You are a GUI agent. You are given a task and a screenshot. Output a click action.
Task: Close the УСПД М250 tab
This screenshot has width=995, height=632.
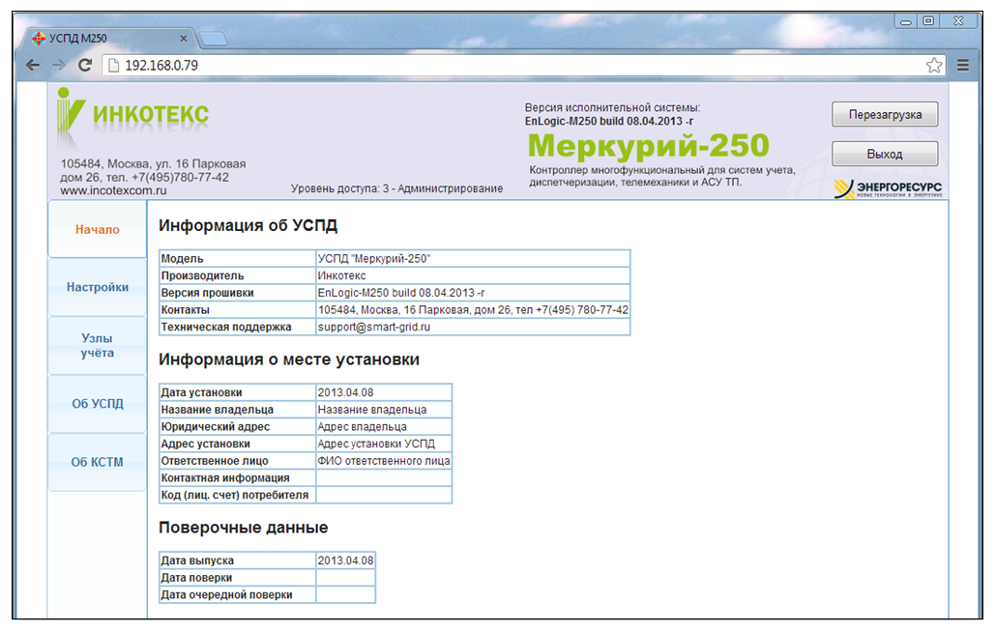pyautogui.click(x=184, y=39)
